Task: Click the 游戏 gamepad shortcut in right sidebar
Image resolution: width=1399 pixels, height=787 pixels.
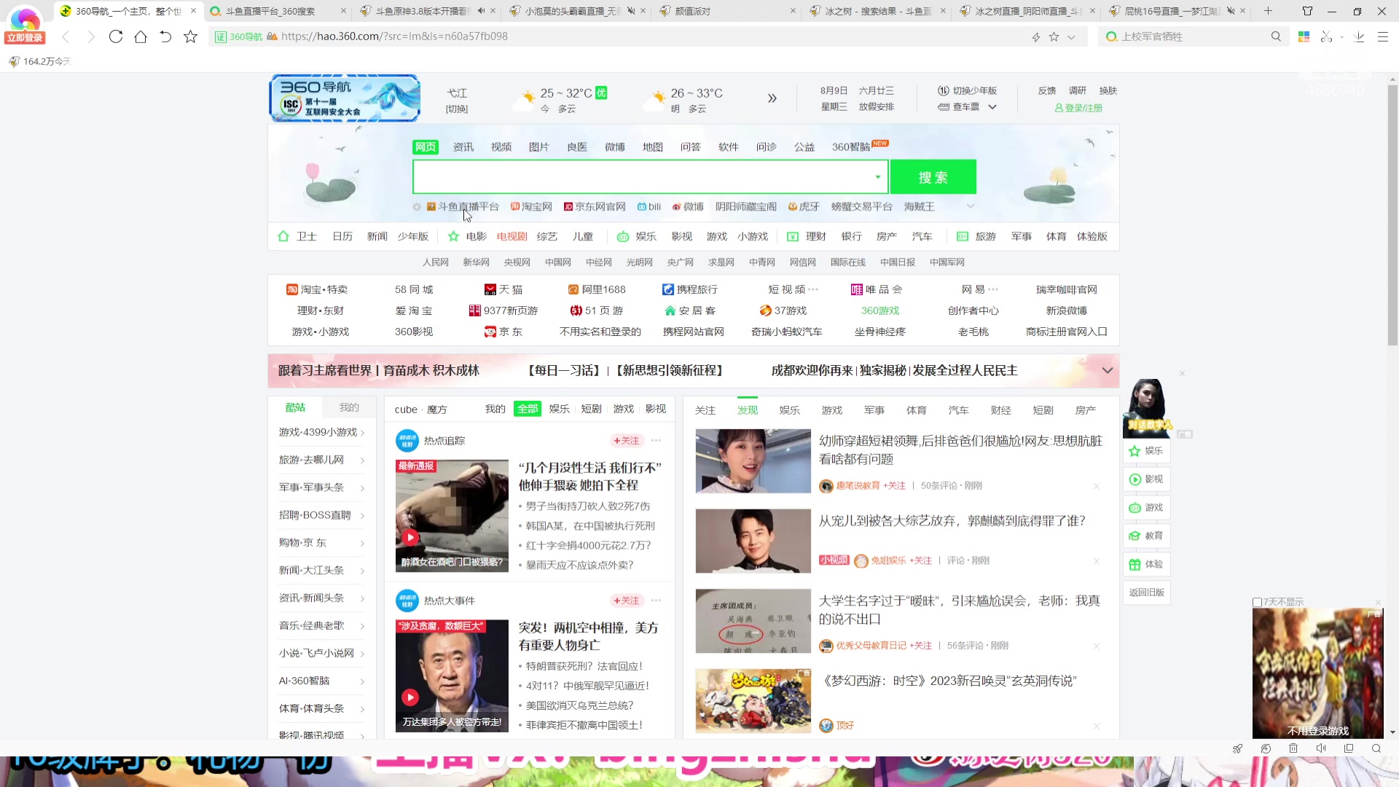Action: click(x=1146, y=508)
